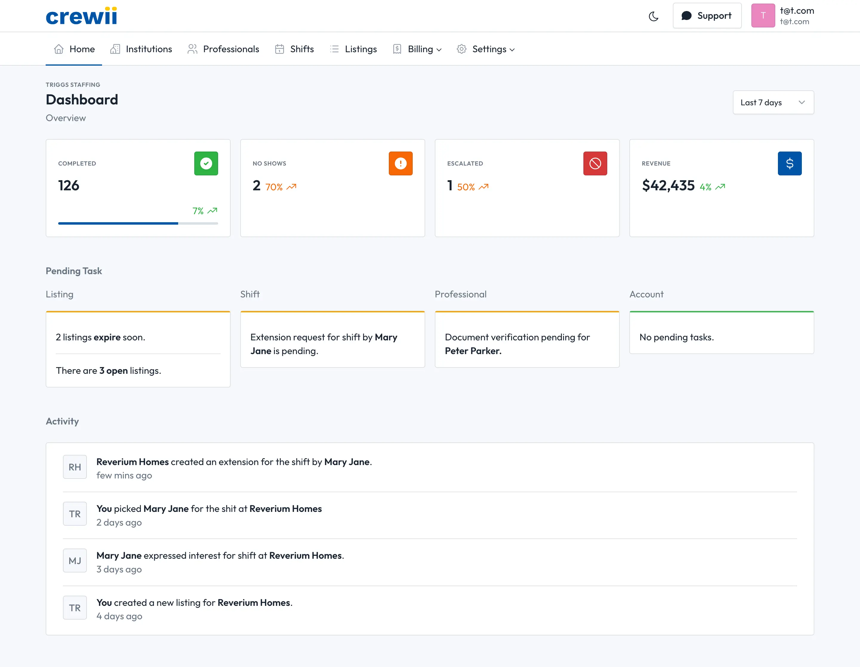Screen dimensions: 860x667
Task: Click TR avatar beside 'You created'
Action: pyautogui.click(x=75, y=608)
